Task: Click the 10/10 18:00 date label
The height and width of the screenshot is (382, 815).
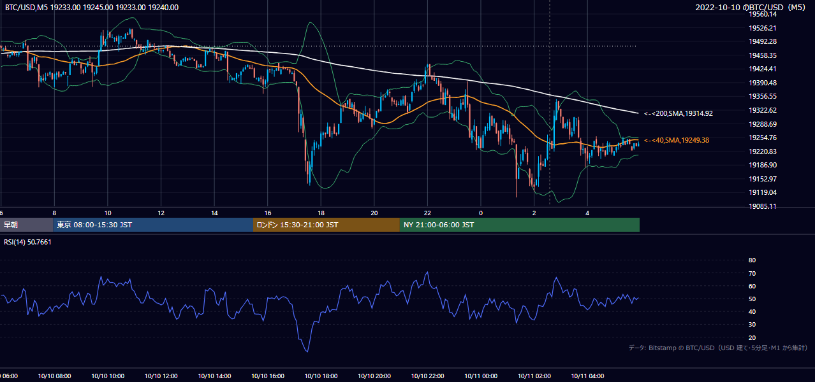Action: (321, 376)
